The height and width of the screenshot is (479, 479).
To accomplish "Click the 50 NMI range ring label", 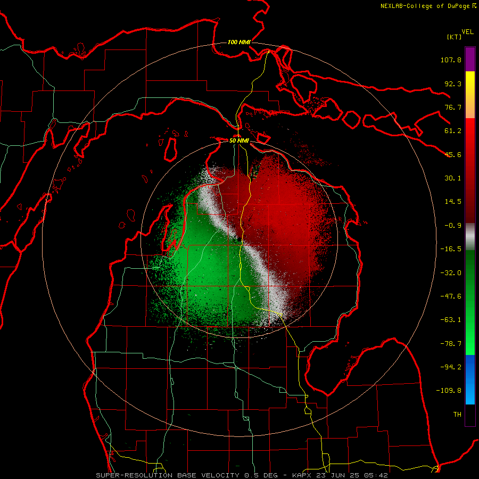I will [x=239, y=141].
